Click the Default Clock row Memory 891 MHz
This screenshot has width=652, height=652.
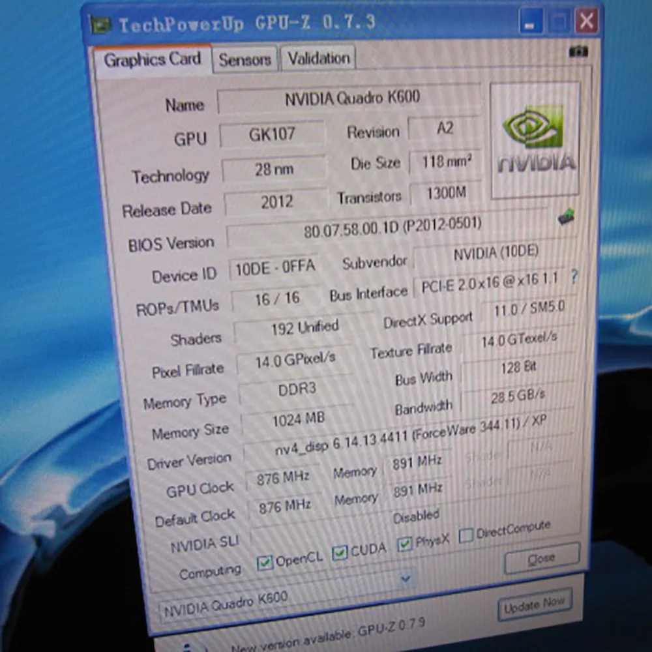tap(418, 490)
